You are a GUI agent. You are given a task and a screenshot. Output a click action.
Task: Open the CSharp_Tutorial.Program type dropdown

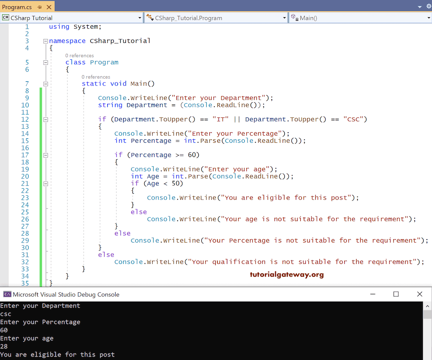coord(284,18)
